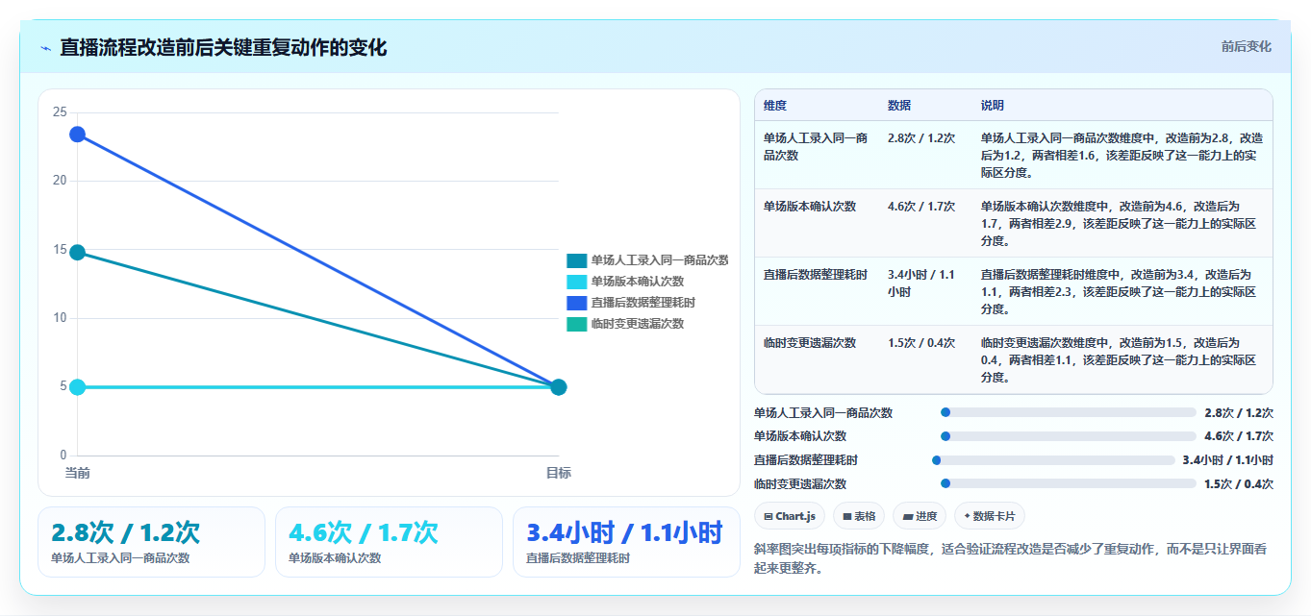Image resolution: width=1311 pixels, height=616 pixels.
Task: Click the 直播后数据整理耗时 progress bar
Action: [1053, 460]
